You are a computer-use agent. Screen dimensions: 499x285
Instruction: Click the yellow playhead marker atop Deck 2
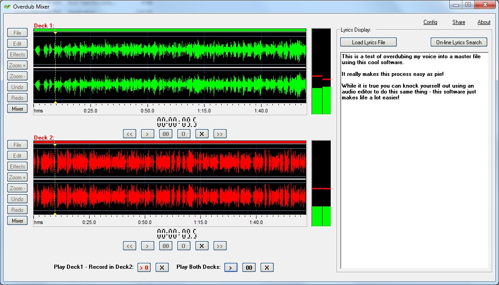tap(55, 145)
